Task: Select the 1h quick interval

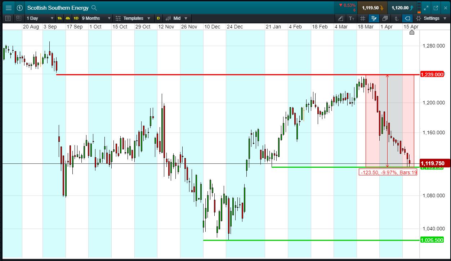Action: pos(59,18)
